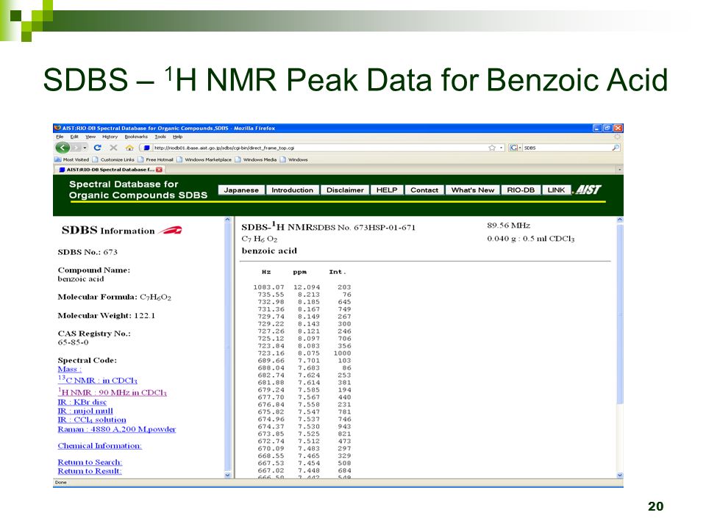Viewport: 706px width, 529px height.
Task: Click Customize Links bookmark
Action: coord(113,159)
